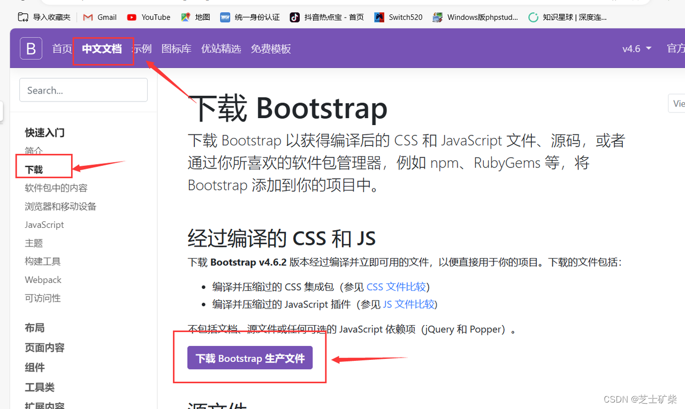Open the 优站精选 page
Screen dimensions: 685x409
pyautogui.click(x=221, y=48)
